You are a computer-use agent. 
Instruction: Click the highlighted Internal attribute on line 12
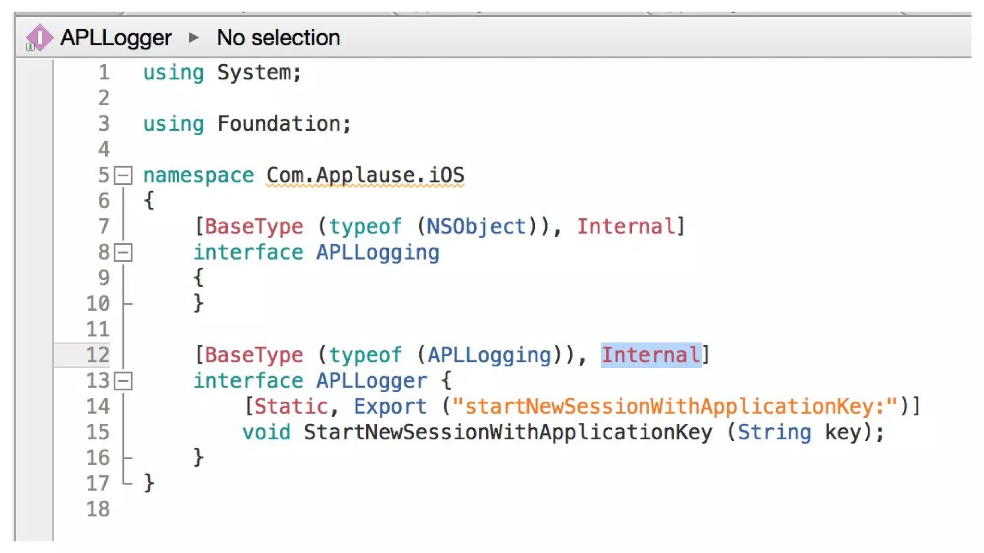[651, 355]
